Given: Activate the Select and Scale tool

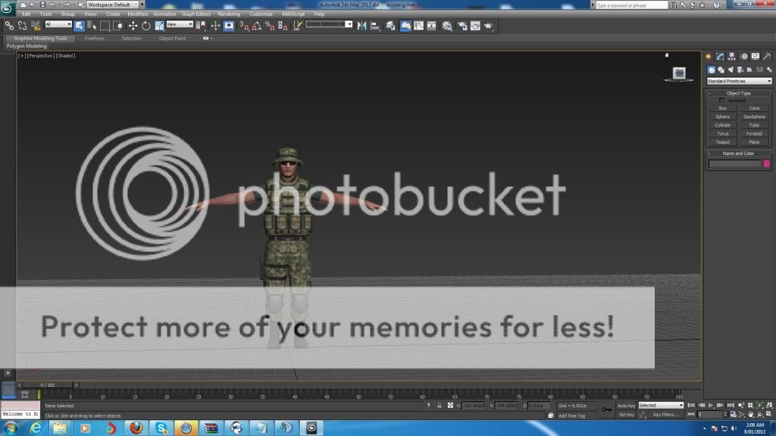Looking at the screenshot, I should pyautogui.click(x=159, y=26).
